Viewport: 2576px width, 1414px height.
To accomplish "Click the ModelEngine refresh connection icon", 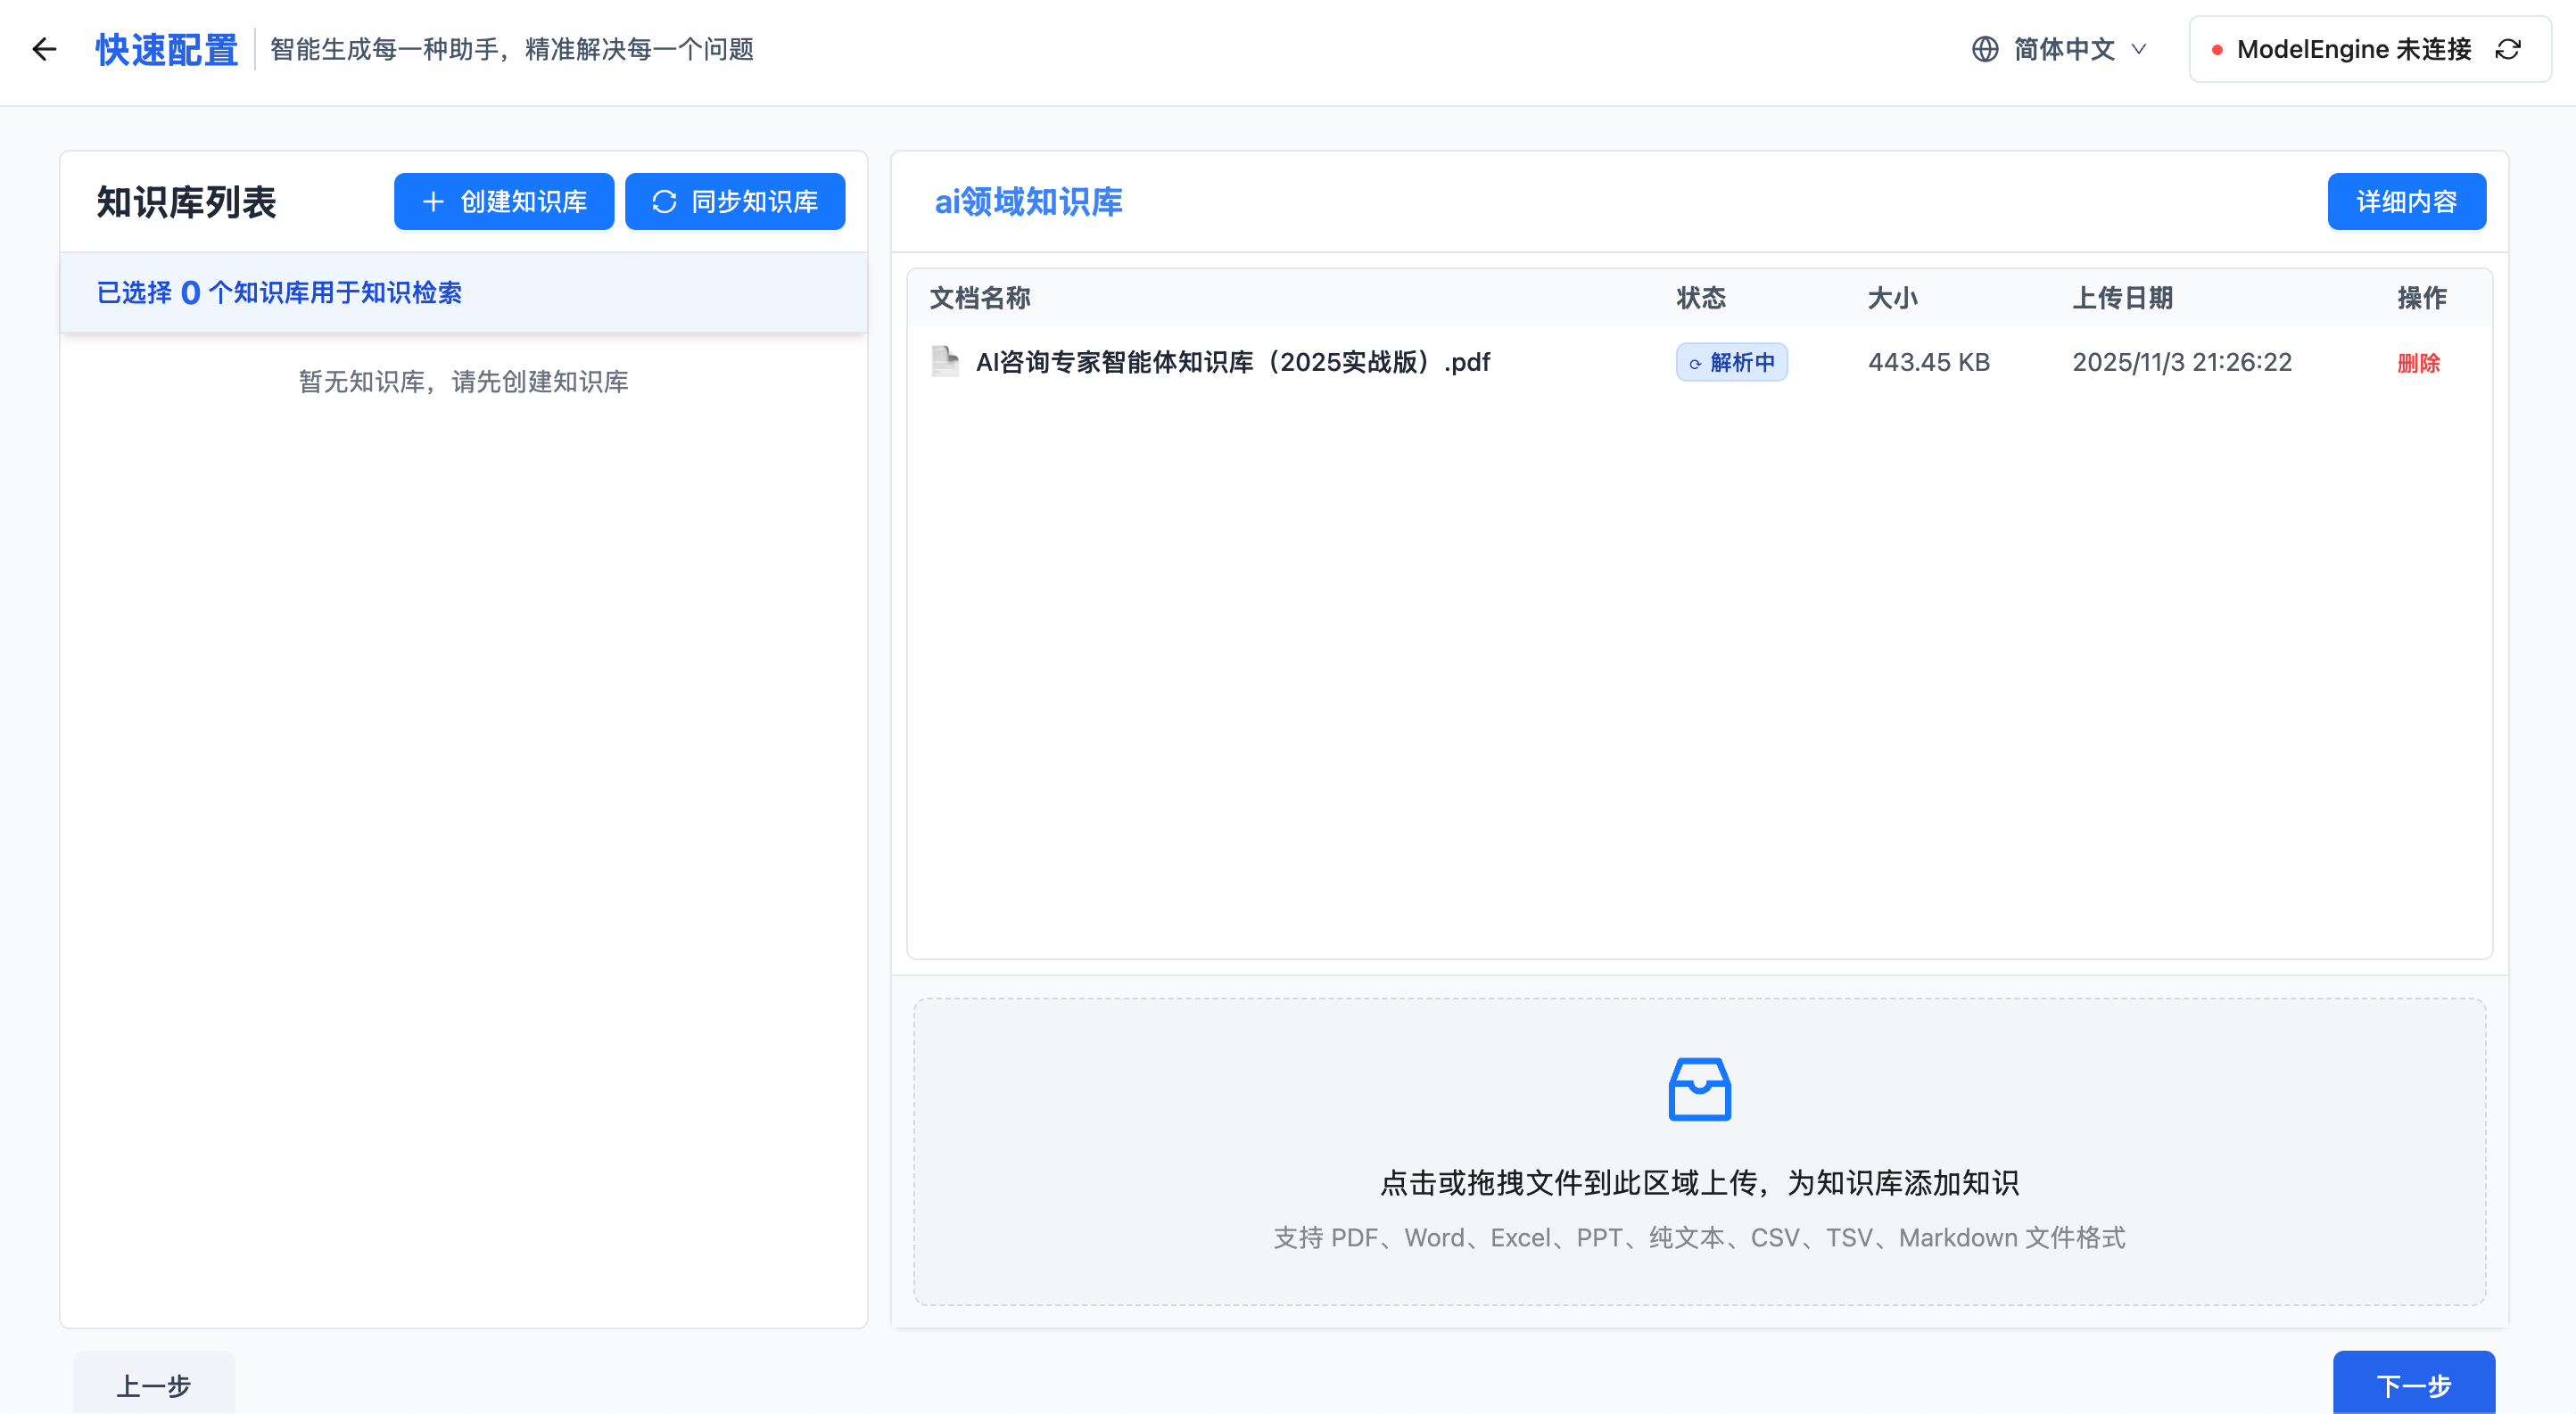I will click(x=2508, y=49).
